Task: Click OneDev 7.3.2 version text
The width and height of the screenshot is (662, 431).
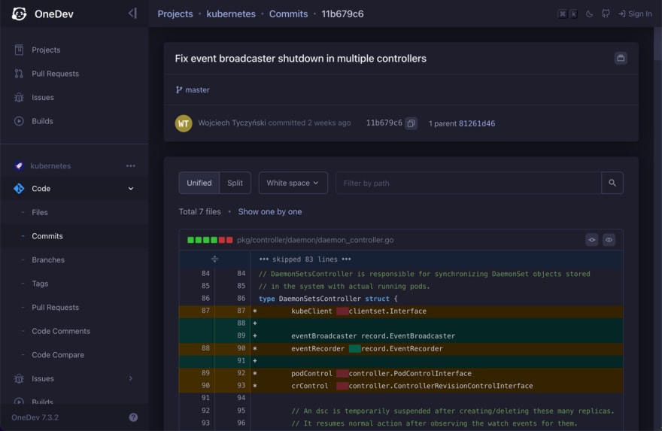Action: click(35, 417)
